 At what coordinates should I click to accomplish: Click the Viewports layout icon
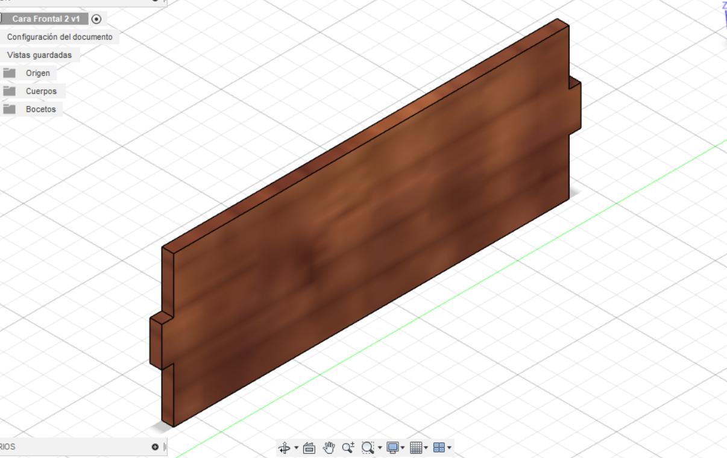click(x=439, y=447)
